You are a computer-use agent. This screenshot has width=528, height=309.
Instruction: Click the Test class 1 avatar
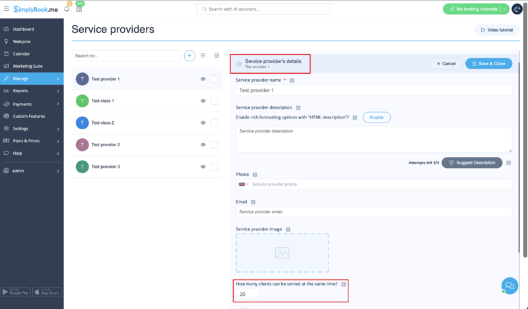click(x=82, y=101)
